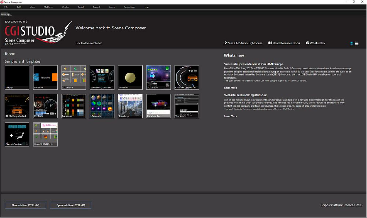The image size is (367, 218).
Task: Open the File menu
Action: [x=6, y=7]
